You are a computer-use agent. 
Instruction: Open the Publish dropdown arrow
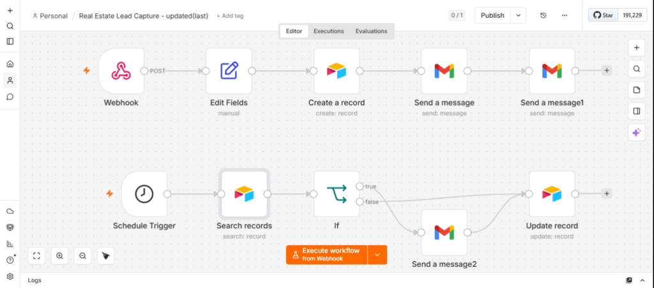[x=518, y=15]
